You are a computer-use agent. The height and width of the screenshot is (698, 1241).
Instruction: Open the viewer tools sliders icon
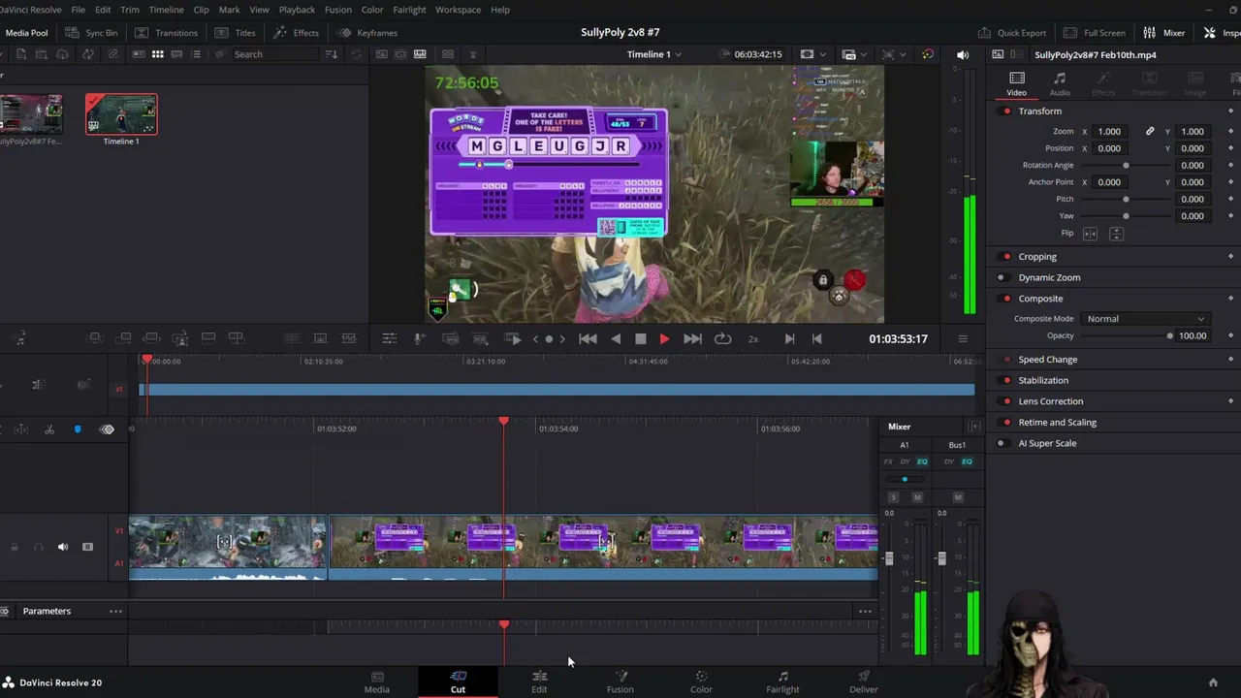click(389, 338)
